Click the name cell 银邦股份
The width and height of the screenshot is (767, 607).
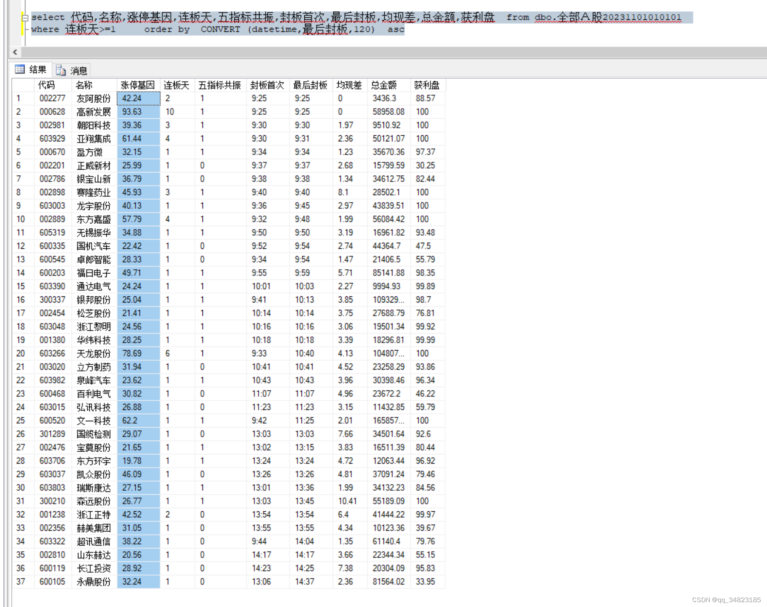click(x=95, y=300)
